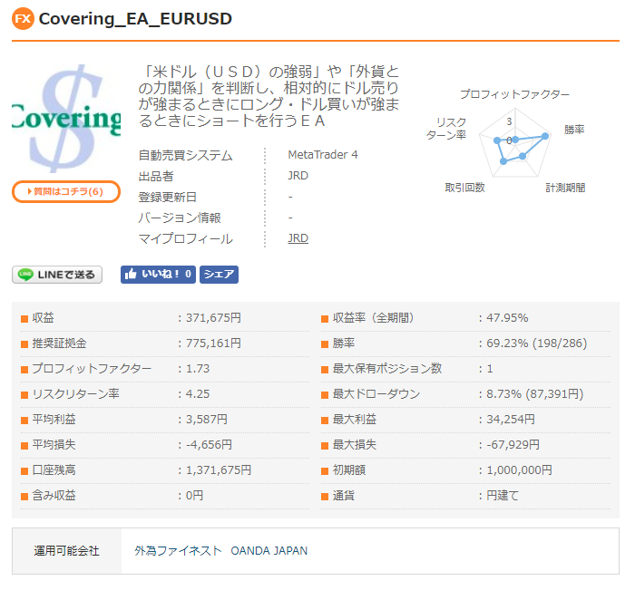This screenshot has width=635, height=600.
Task: Click the プロフィットファクター value 1.73
Action: [198, 369]
